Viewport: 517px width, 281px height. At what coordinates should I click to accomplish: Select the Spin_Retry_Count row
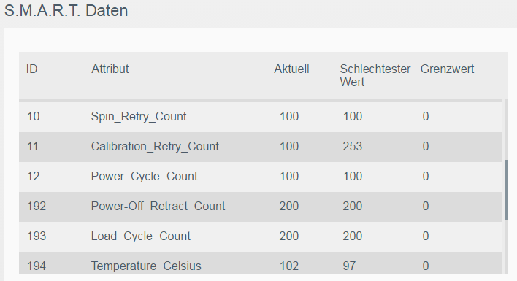261,117
